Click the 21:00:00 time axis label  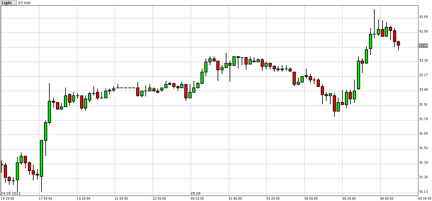tap(121, 198)
